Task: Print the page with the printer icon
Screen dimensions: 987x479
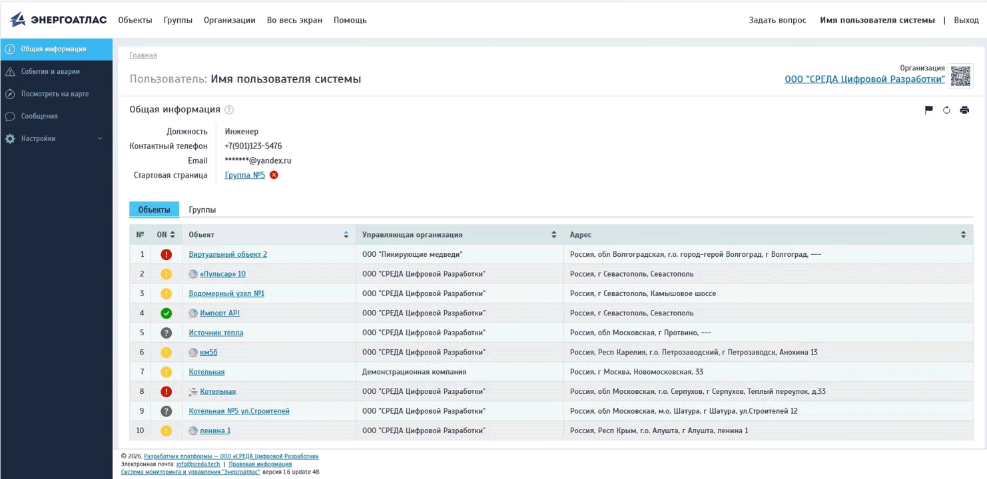Action: coord(964,110)
